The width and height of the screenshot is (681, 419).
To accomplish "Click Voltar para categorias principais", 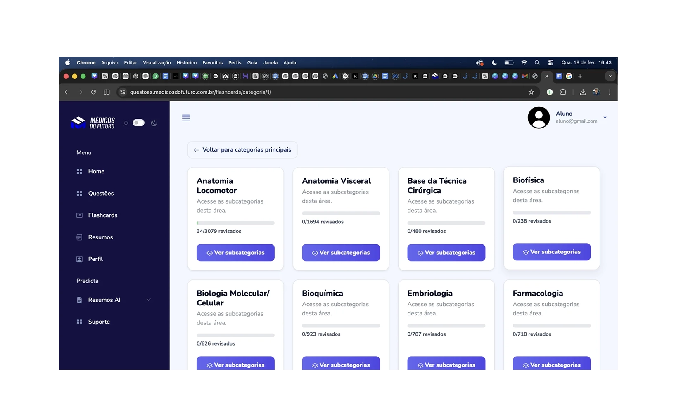I will (x=242, y=150).
